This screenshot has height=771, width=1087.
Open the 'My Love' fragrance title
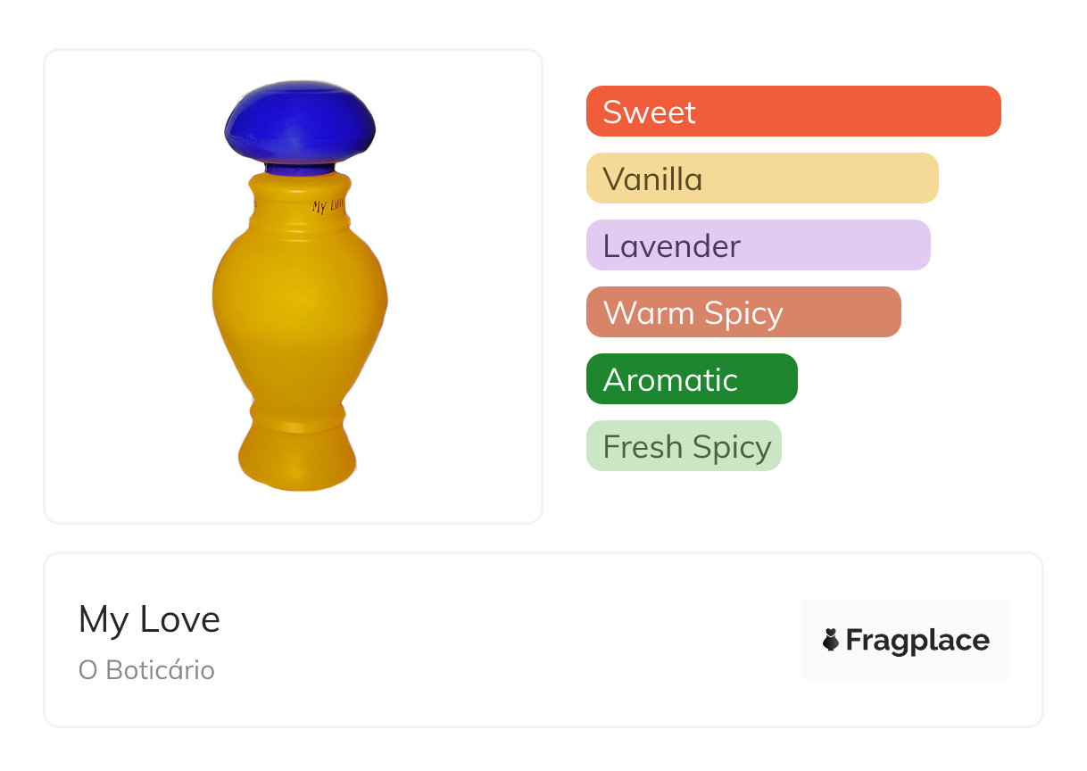pyautogui.click(x=149, y=619)
